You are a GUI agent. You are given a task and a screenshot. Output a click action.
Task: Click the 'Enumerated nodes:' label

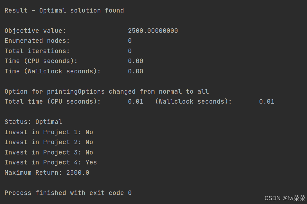click(37, 41)
